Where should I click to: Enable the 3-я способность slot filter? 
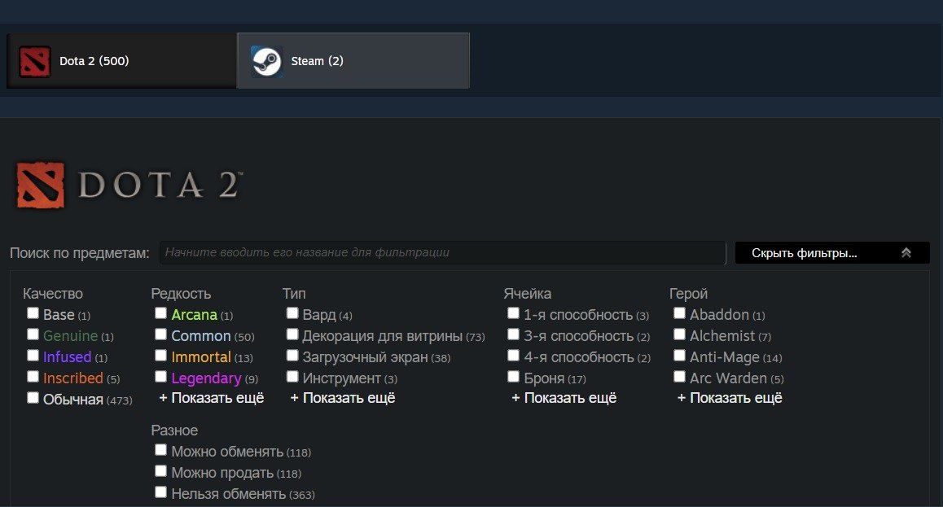(513, 334)
